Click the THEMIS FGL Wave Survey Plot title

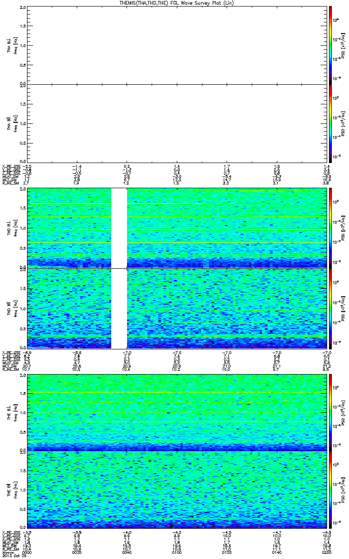(176, 3)
